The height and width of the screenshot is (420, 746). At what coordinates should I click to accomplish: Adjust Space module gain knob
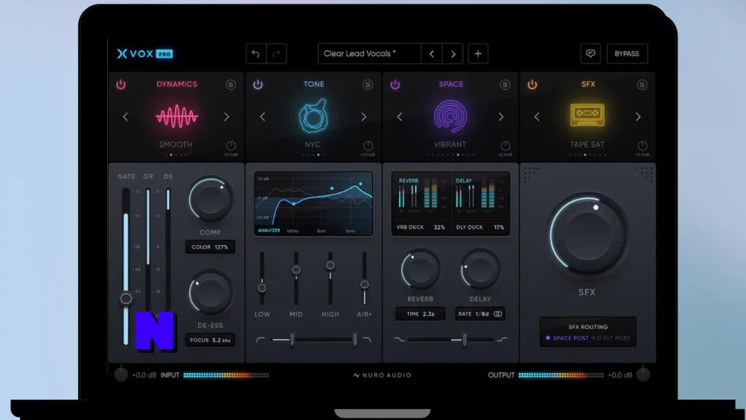tap(506, 146)
